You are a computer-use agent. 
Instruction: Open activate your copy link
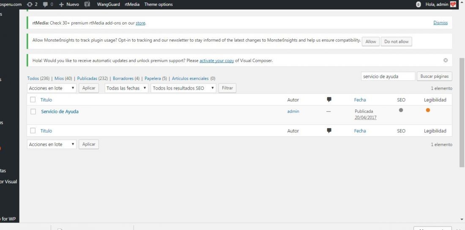coord(216,60)
